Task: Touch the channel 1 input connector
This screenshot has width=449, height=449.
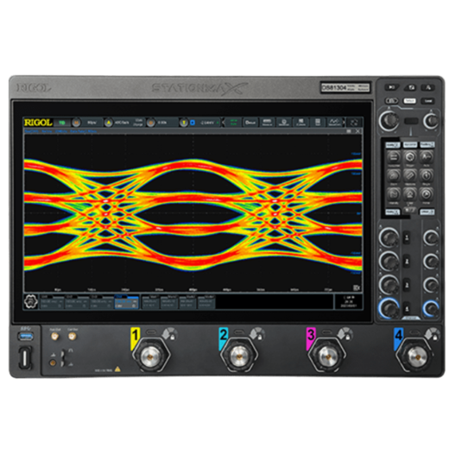Action: coord(151,356)
